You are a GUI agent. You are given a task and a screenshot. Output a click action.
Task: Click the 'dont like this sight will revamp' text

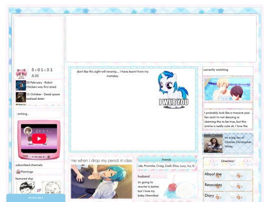click(112, 74)
